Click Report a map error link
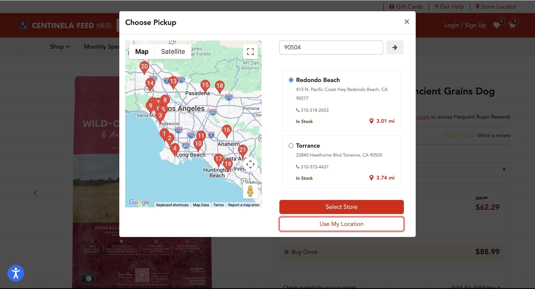The image size is (535, 289). [244, 205]
